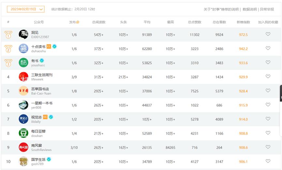Favorite 一星期一本书 using the heart
282x170 pixels.
click(268, 105)
